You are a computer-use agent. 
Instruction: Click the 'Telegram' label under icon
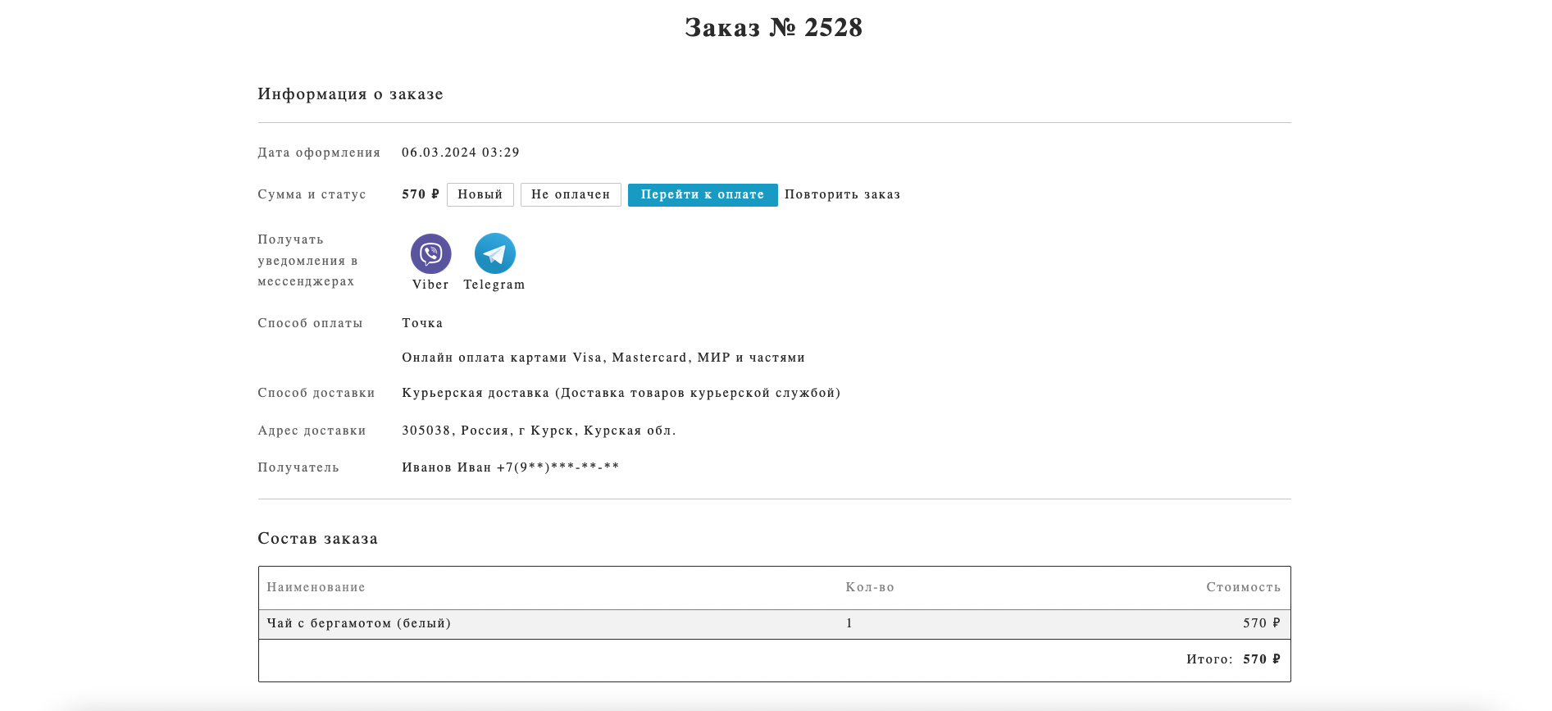point(494,285)
